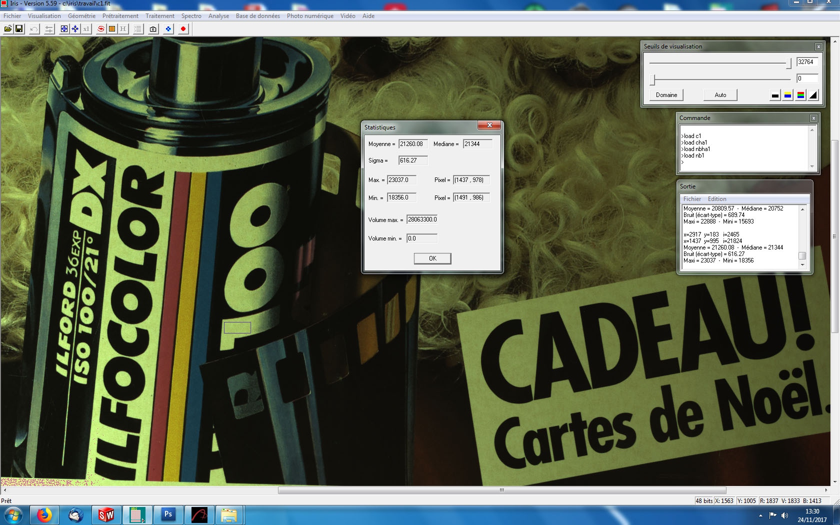
Task: Click the blue checkered cross toolbar icon
Action: pos(168,29)
